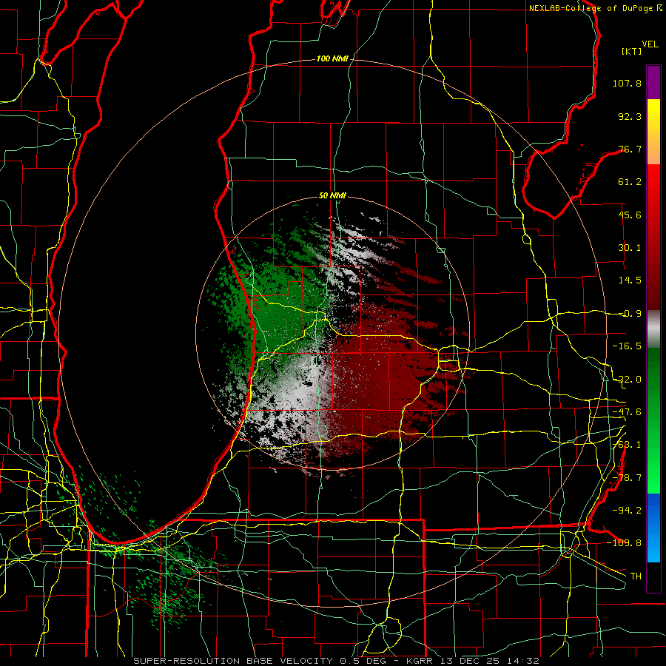This screenshot has height=666, width=666.
Task: Click the blue segment of the color bar
Action: [653, 528]
